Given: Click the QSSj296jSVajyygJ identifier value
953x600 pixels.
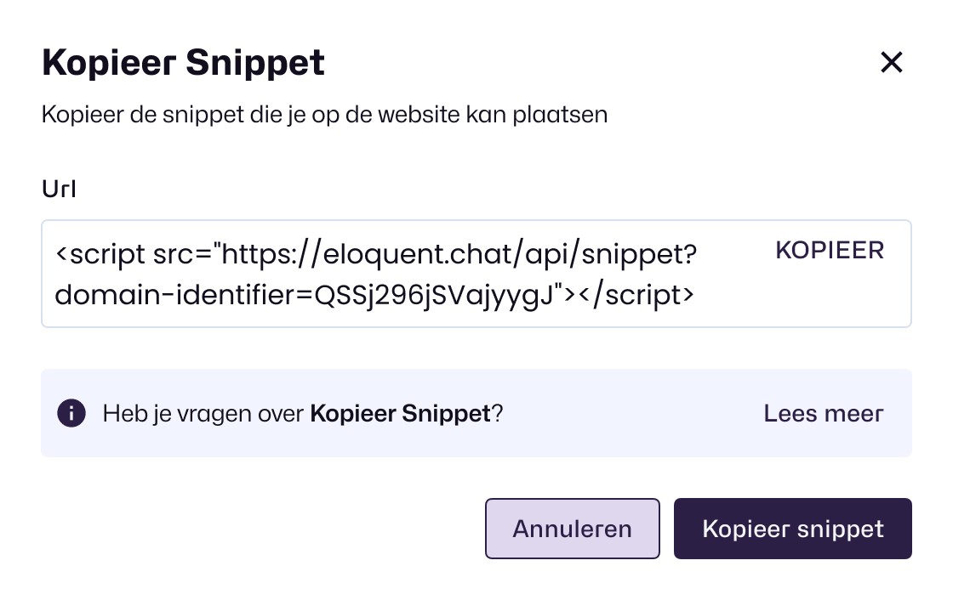Looking at the screenshot, I should click(x=433, y=296).
